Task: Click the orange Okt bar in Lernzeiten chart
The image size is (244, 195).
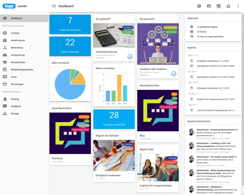Action: 119,88
